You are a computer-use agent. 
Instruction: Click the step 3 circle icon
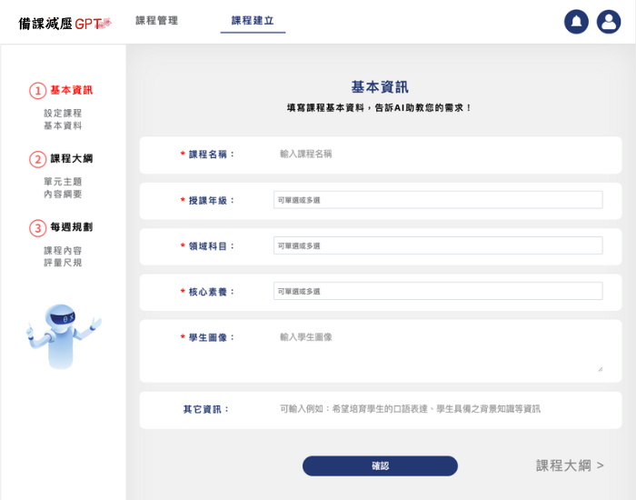point(37,228)
